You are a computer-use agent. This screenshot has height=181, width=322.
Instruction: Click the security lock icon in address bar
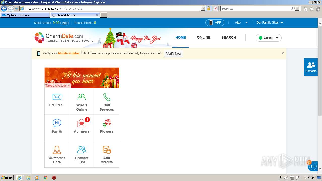[x=209, y=9]
